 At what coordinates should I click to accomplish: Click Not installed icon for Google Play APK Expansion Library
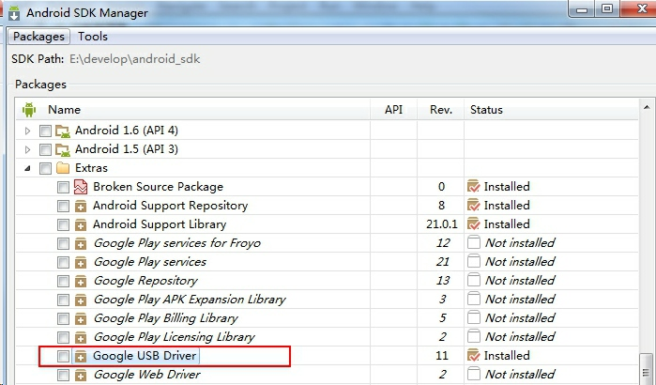474,299
